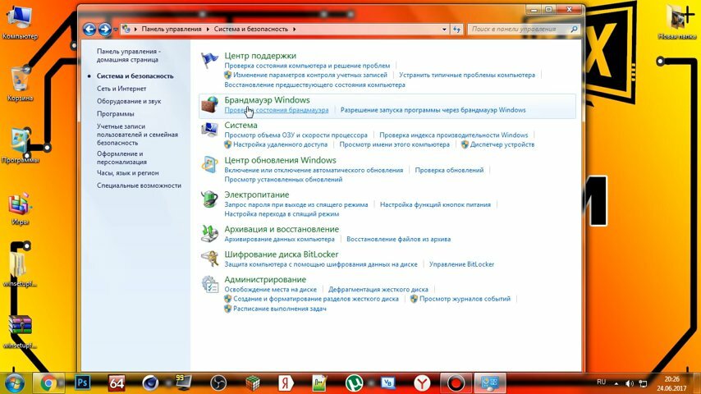
Task: Switch the RU input language indicator
Action: (x=602, y=382)
